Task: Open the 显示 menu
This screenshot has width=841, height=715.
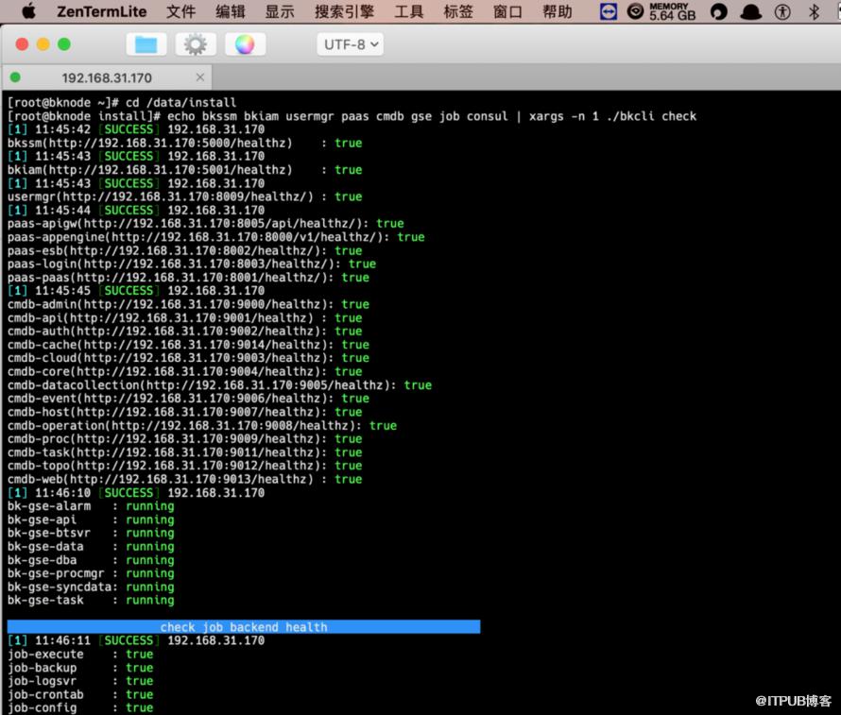Action: [x=280, y=11]
